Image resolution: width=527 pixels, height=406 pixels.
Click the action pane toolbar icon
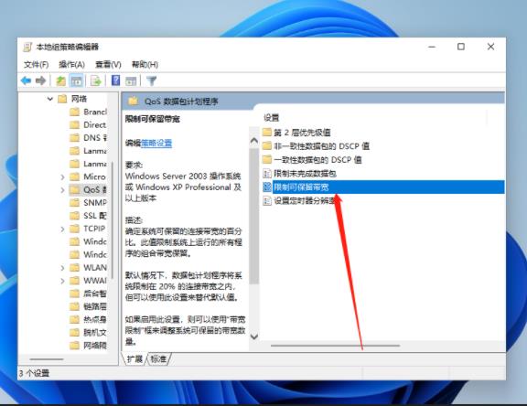(x=131, y=80)
